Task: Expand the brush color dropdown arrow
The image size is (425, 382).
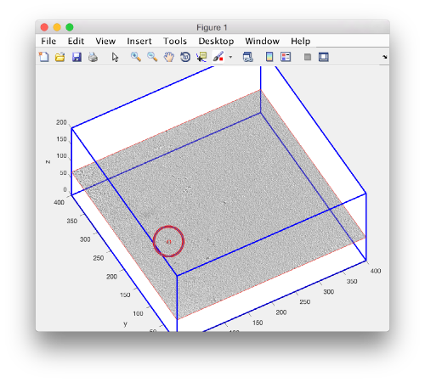Action: click(230, 57)
